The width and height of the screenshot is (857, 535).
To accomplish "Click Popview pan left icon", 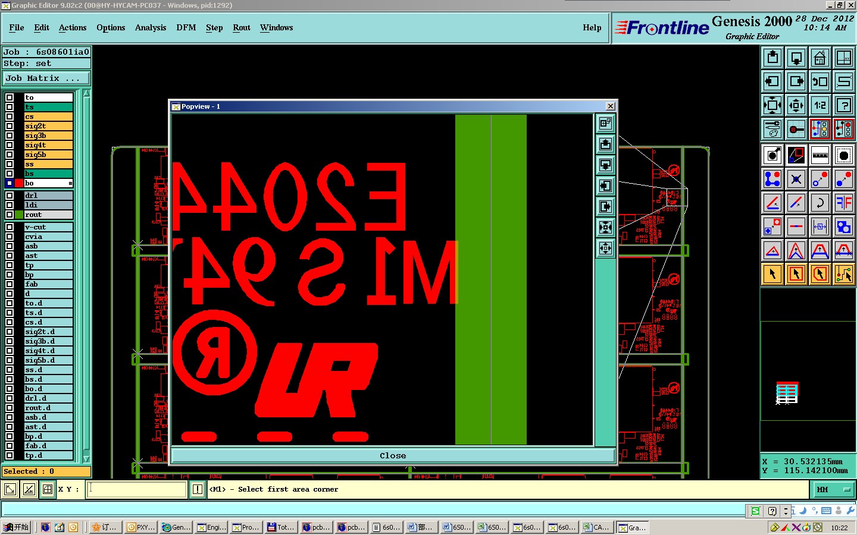I will coord(605,185).
